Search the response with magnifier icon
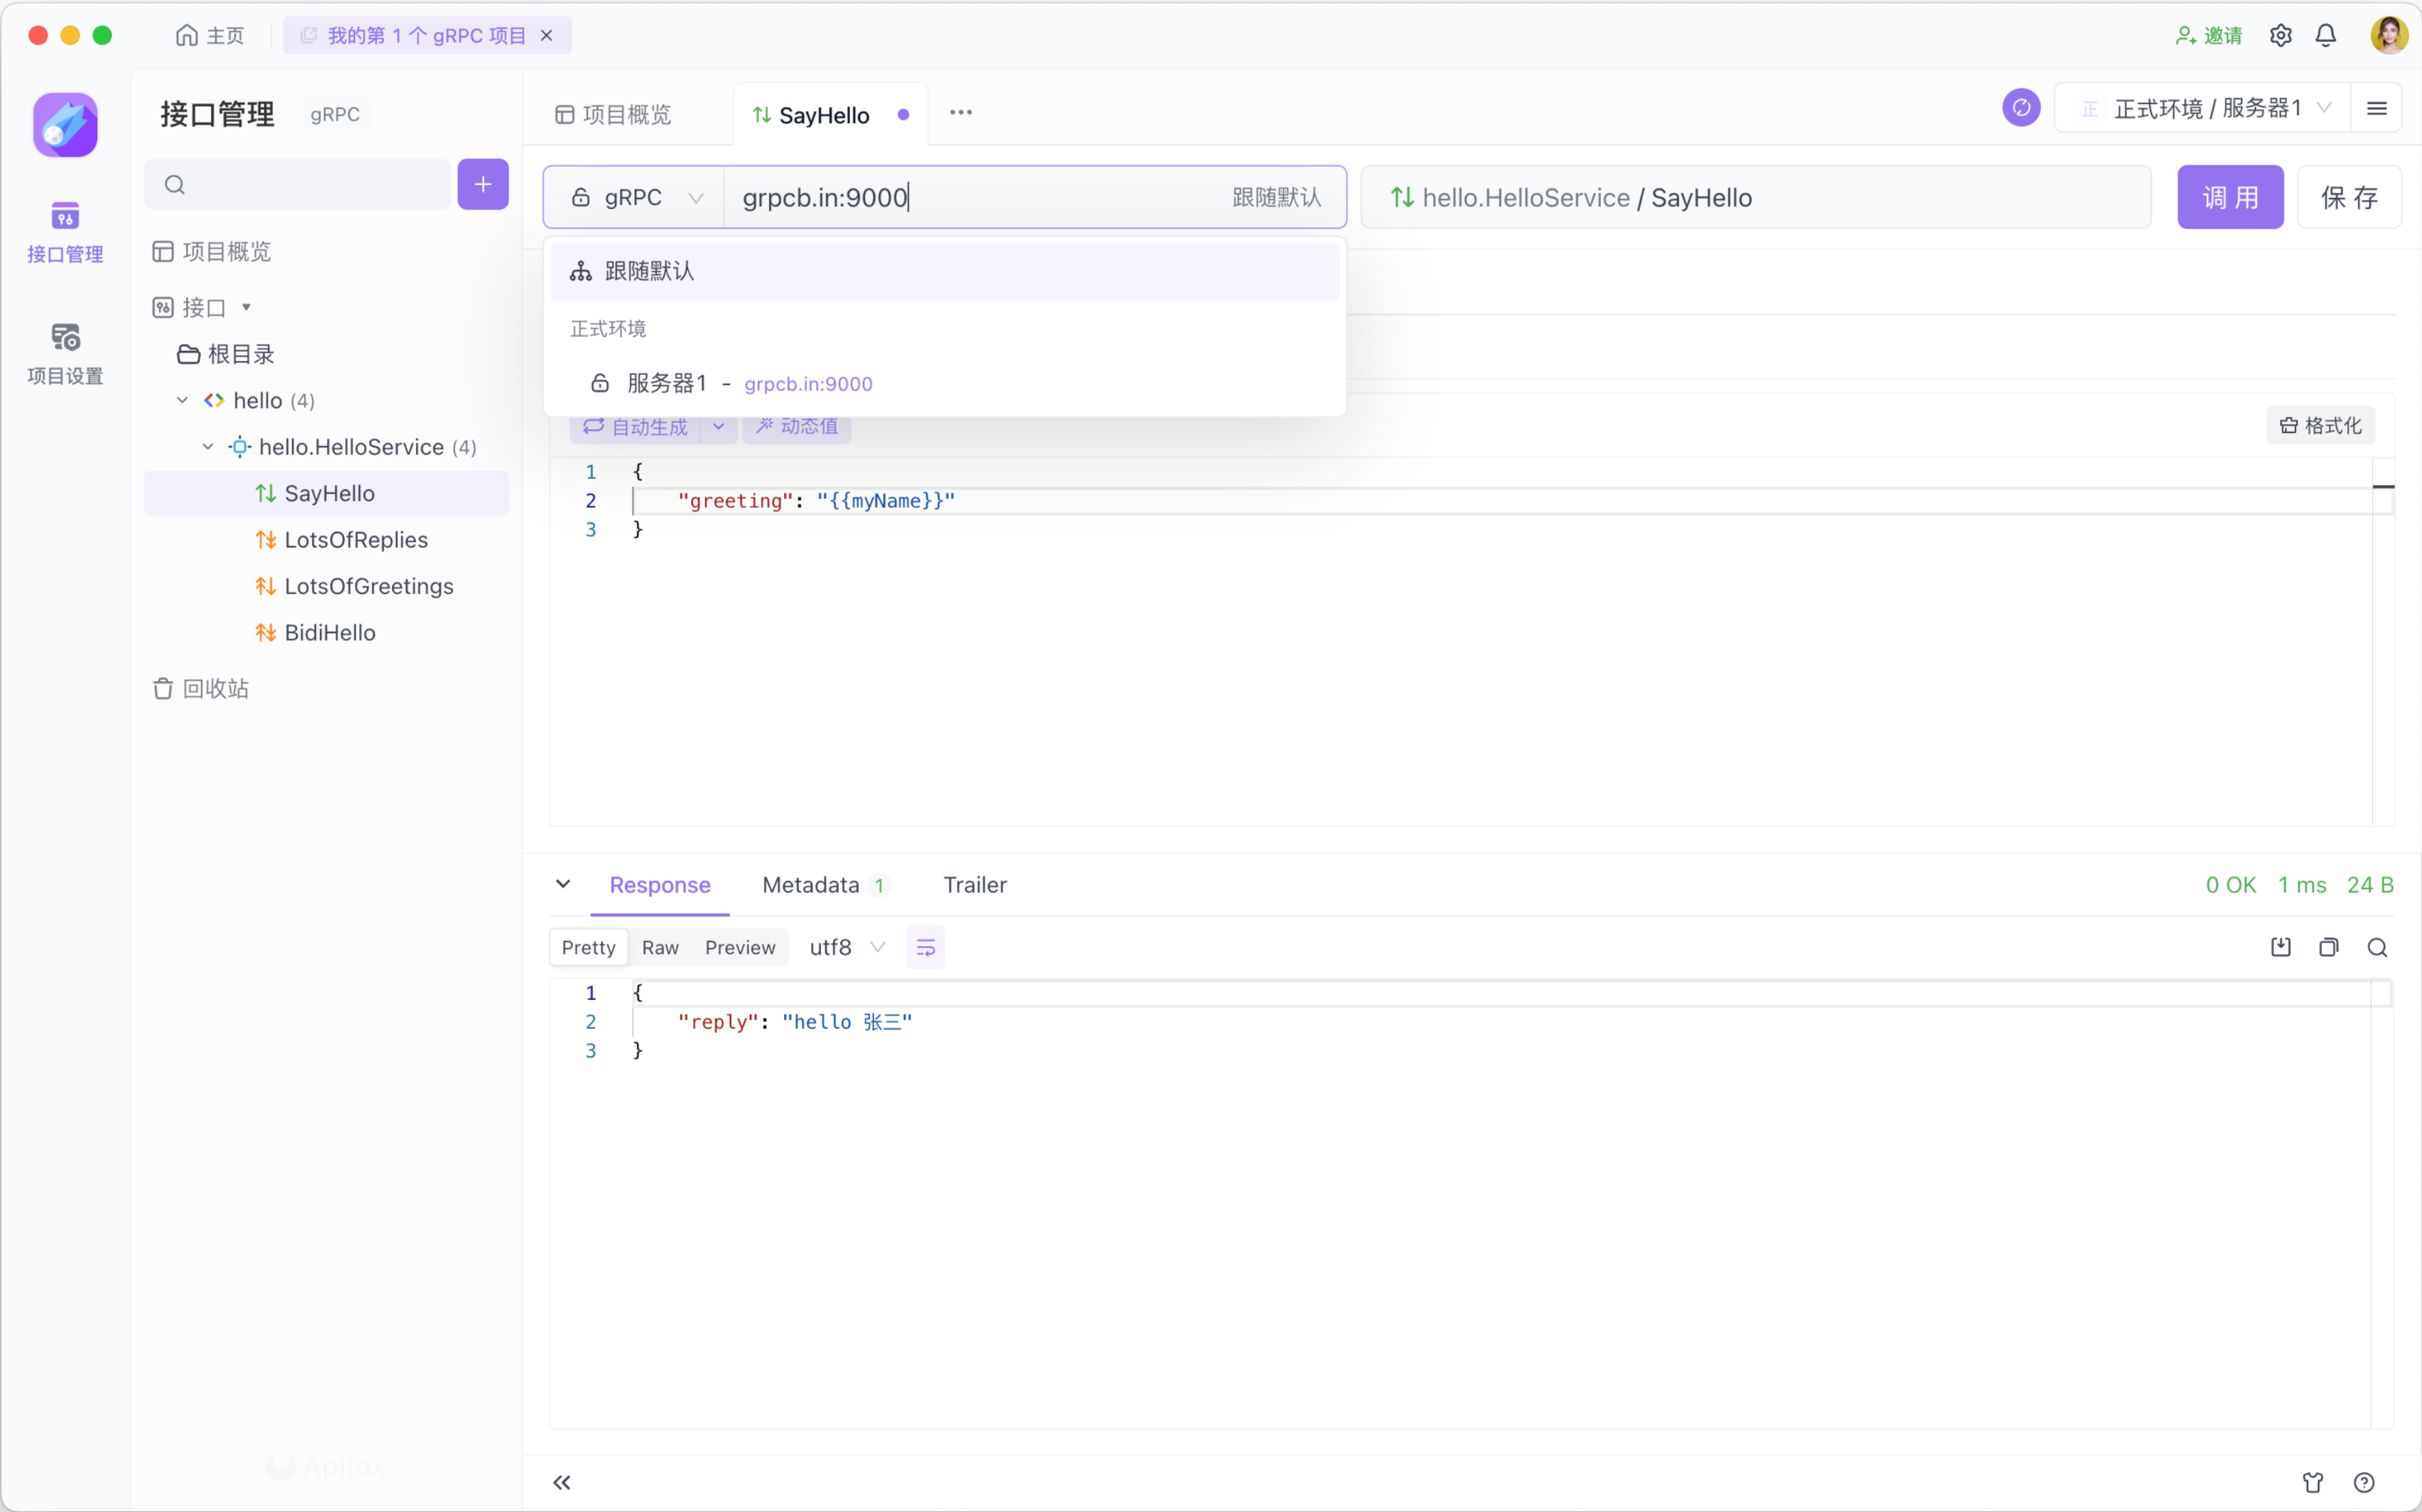This screenshot has width=2422, height=1512. [x=2377, y=947]
